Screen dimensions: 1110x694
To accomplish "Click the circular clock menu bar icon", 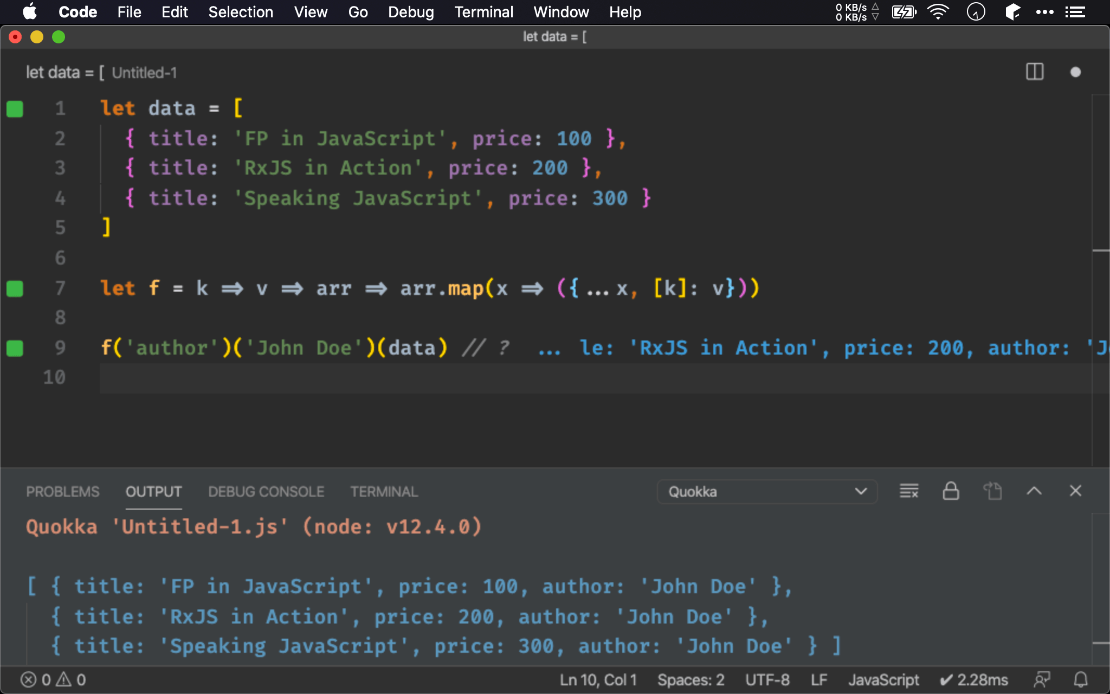I will [976, 12].
